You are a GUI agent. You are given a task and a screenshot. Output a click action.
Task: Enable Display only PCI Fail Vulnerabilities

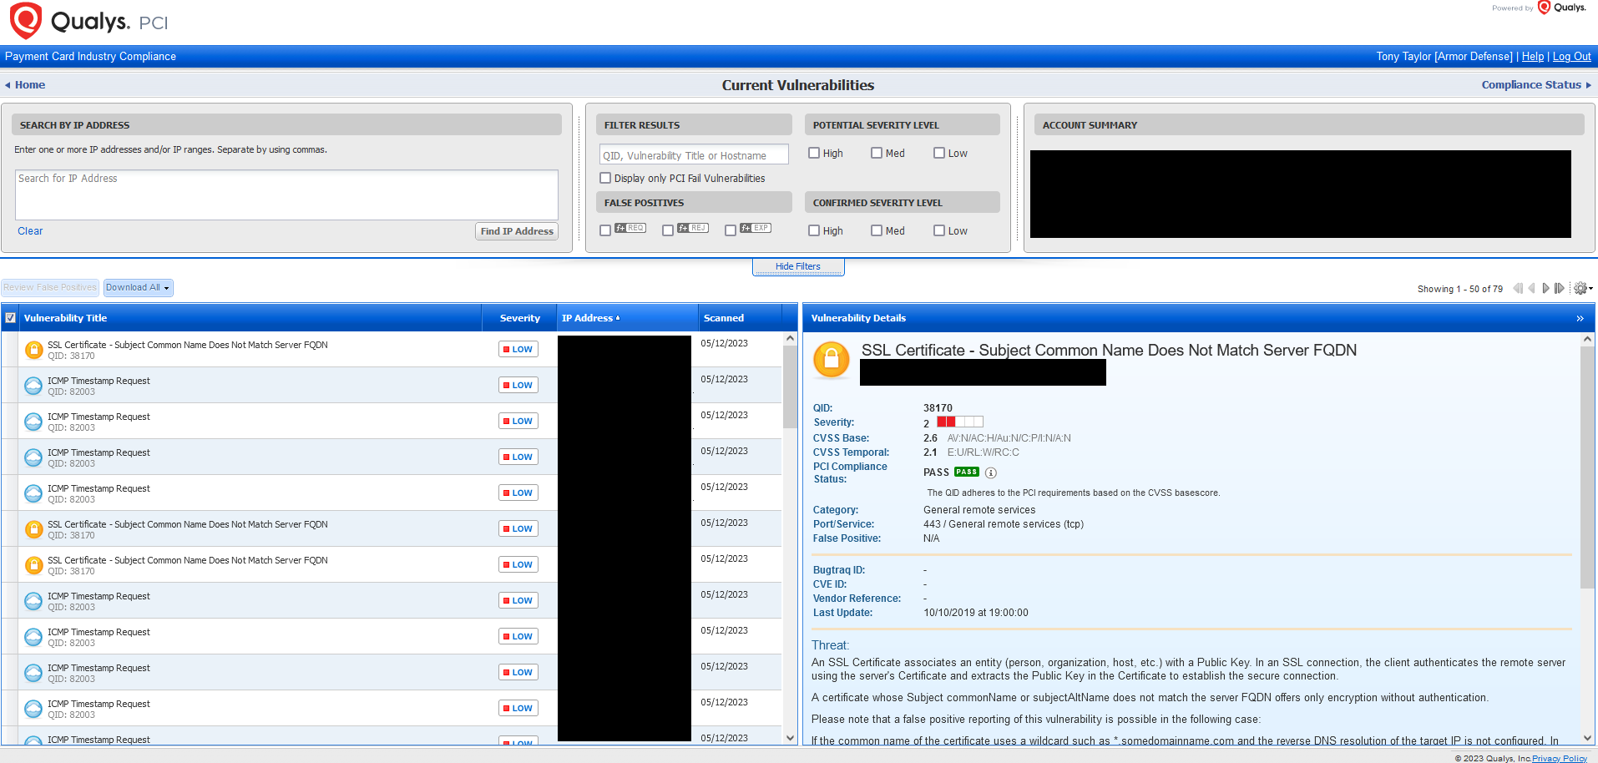(605, 178)
